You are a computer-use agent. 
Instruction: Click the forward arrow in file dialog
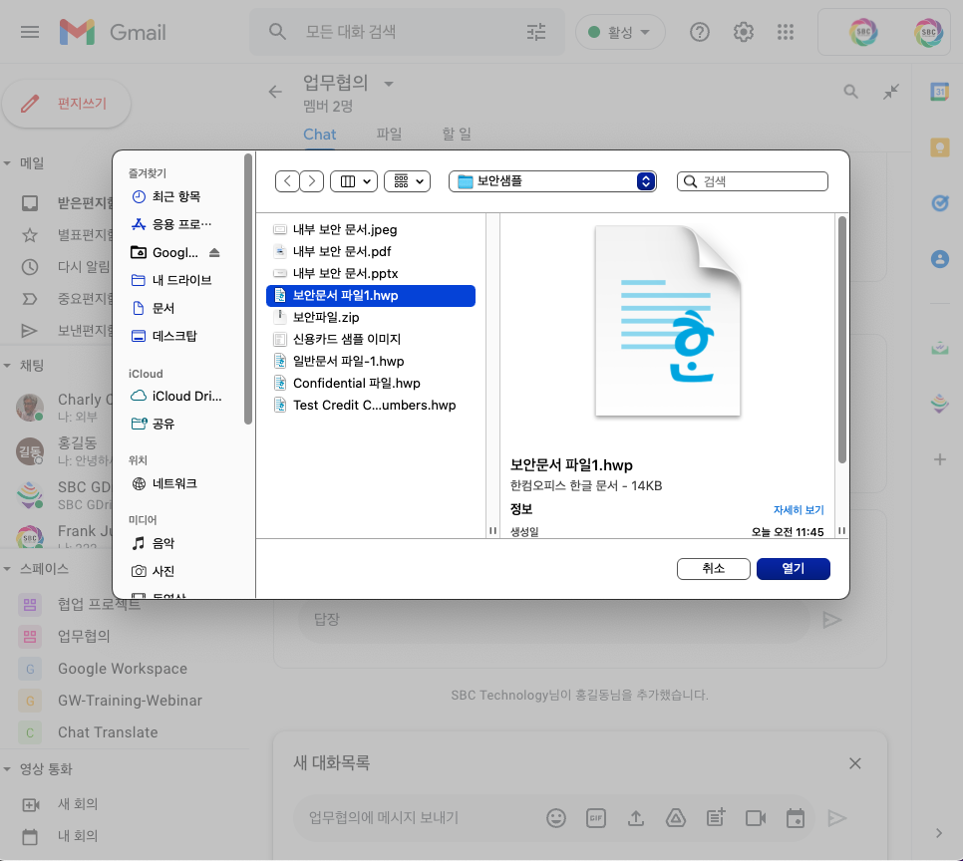[x=312, y=181]
